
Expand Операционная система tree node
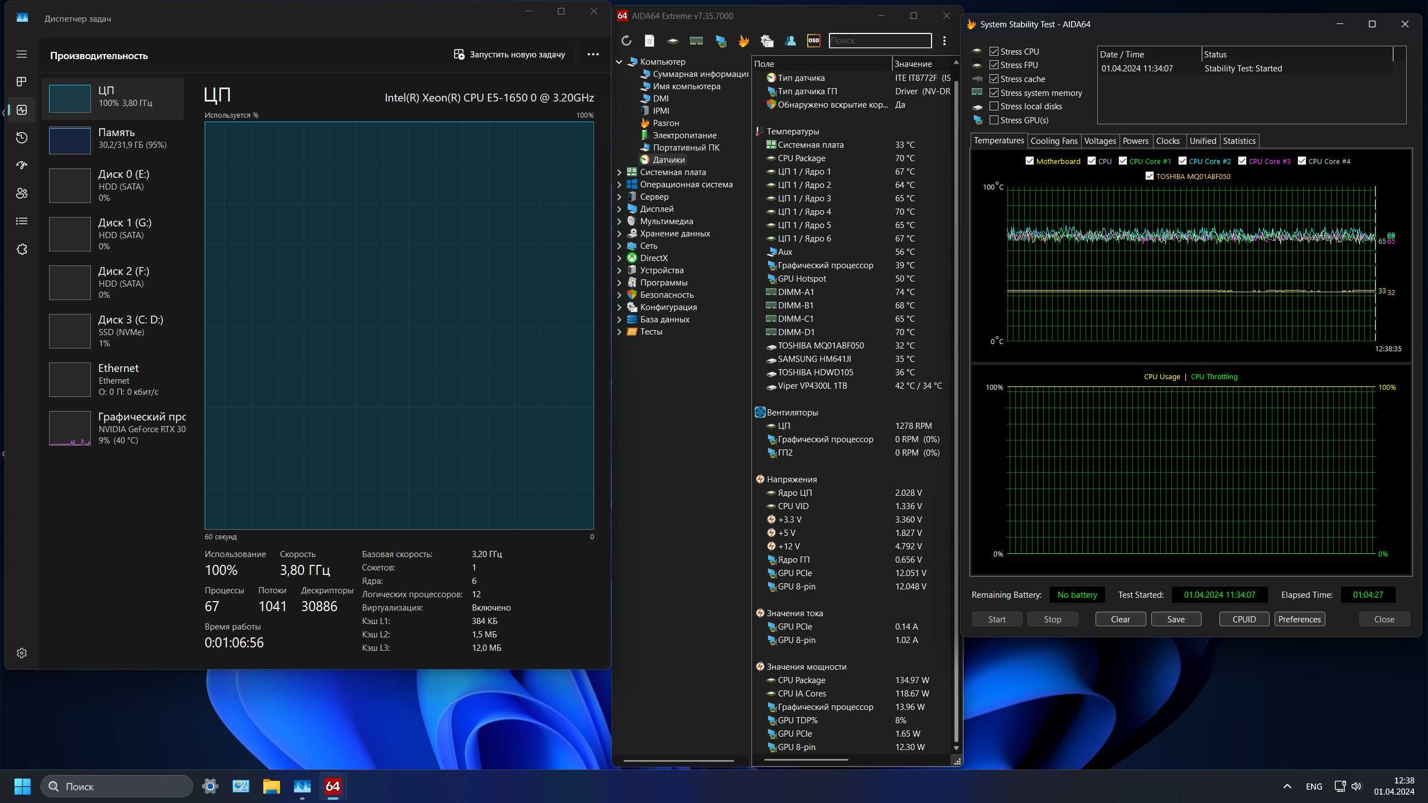[x=619, y=185]
